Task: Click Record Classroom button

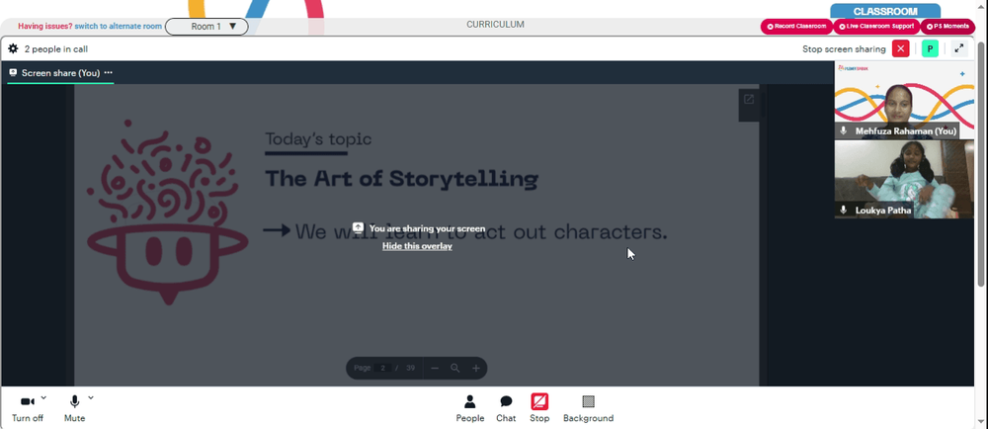Action: [x=796, y=27]
